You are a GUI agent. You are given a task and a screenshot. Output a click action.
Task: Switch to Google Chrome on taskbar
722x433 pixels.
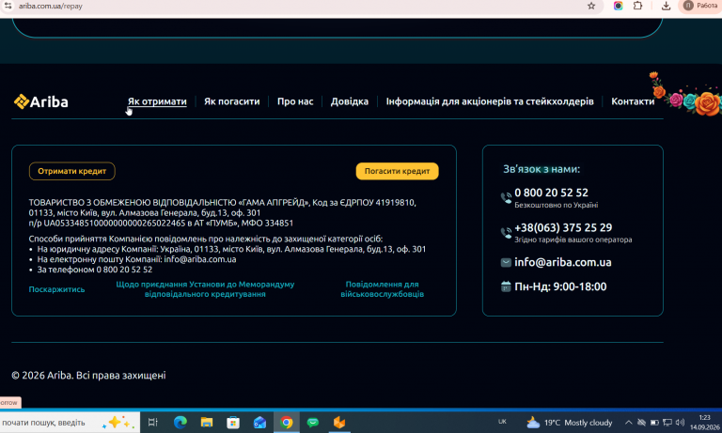click(x=287, y=423)
